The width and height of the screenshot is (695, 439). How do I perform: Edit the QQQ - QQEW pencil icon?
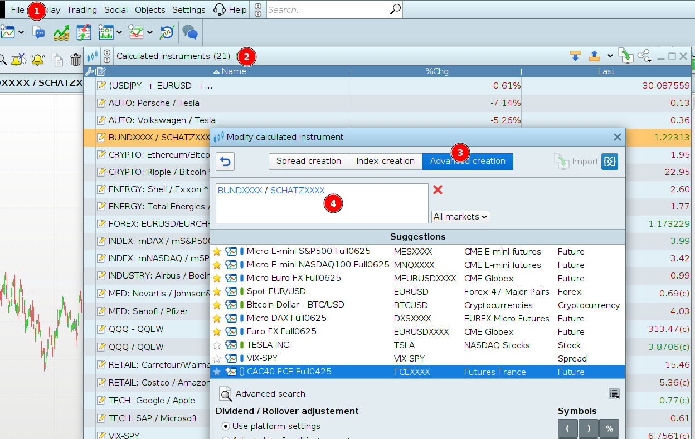pos(101,329)
